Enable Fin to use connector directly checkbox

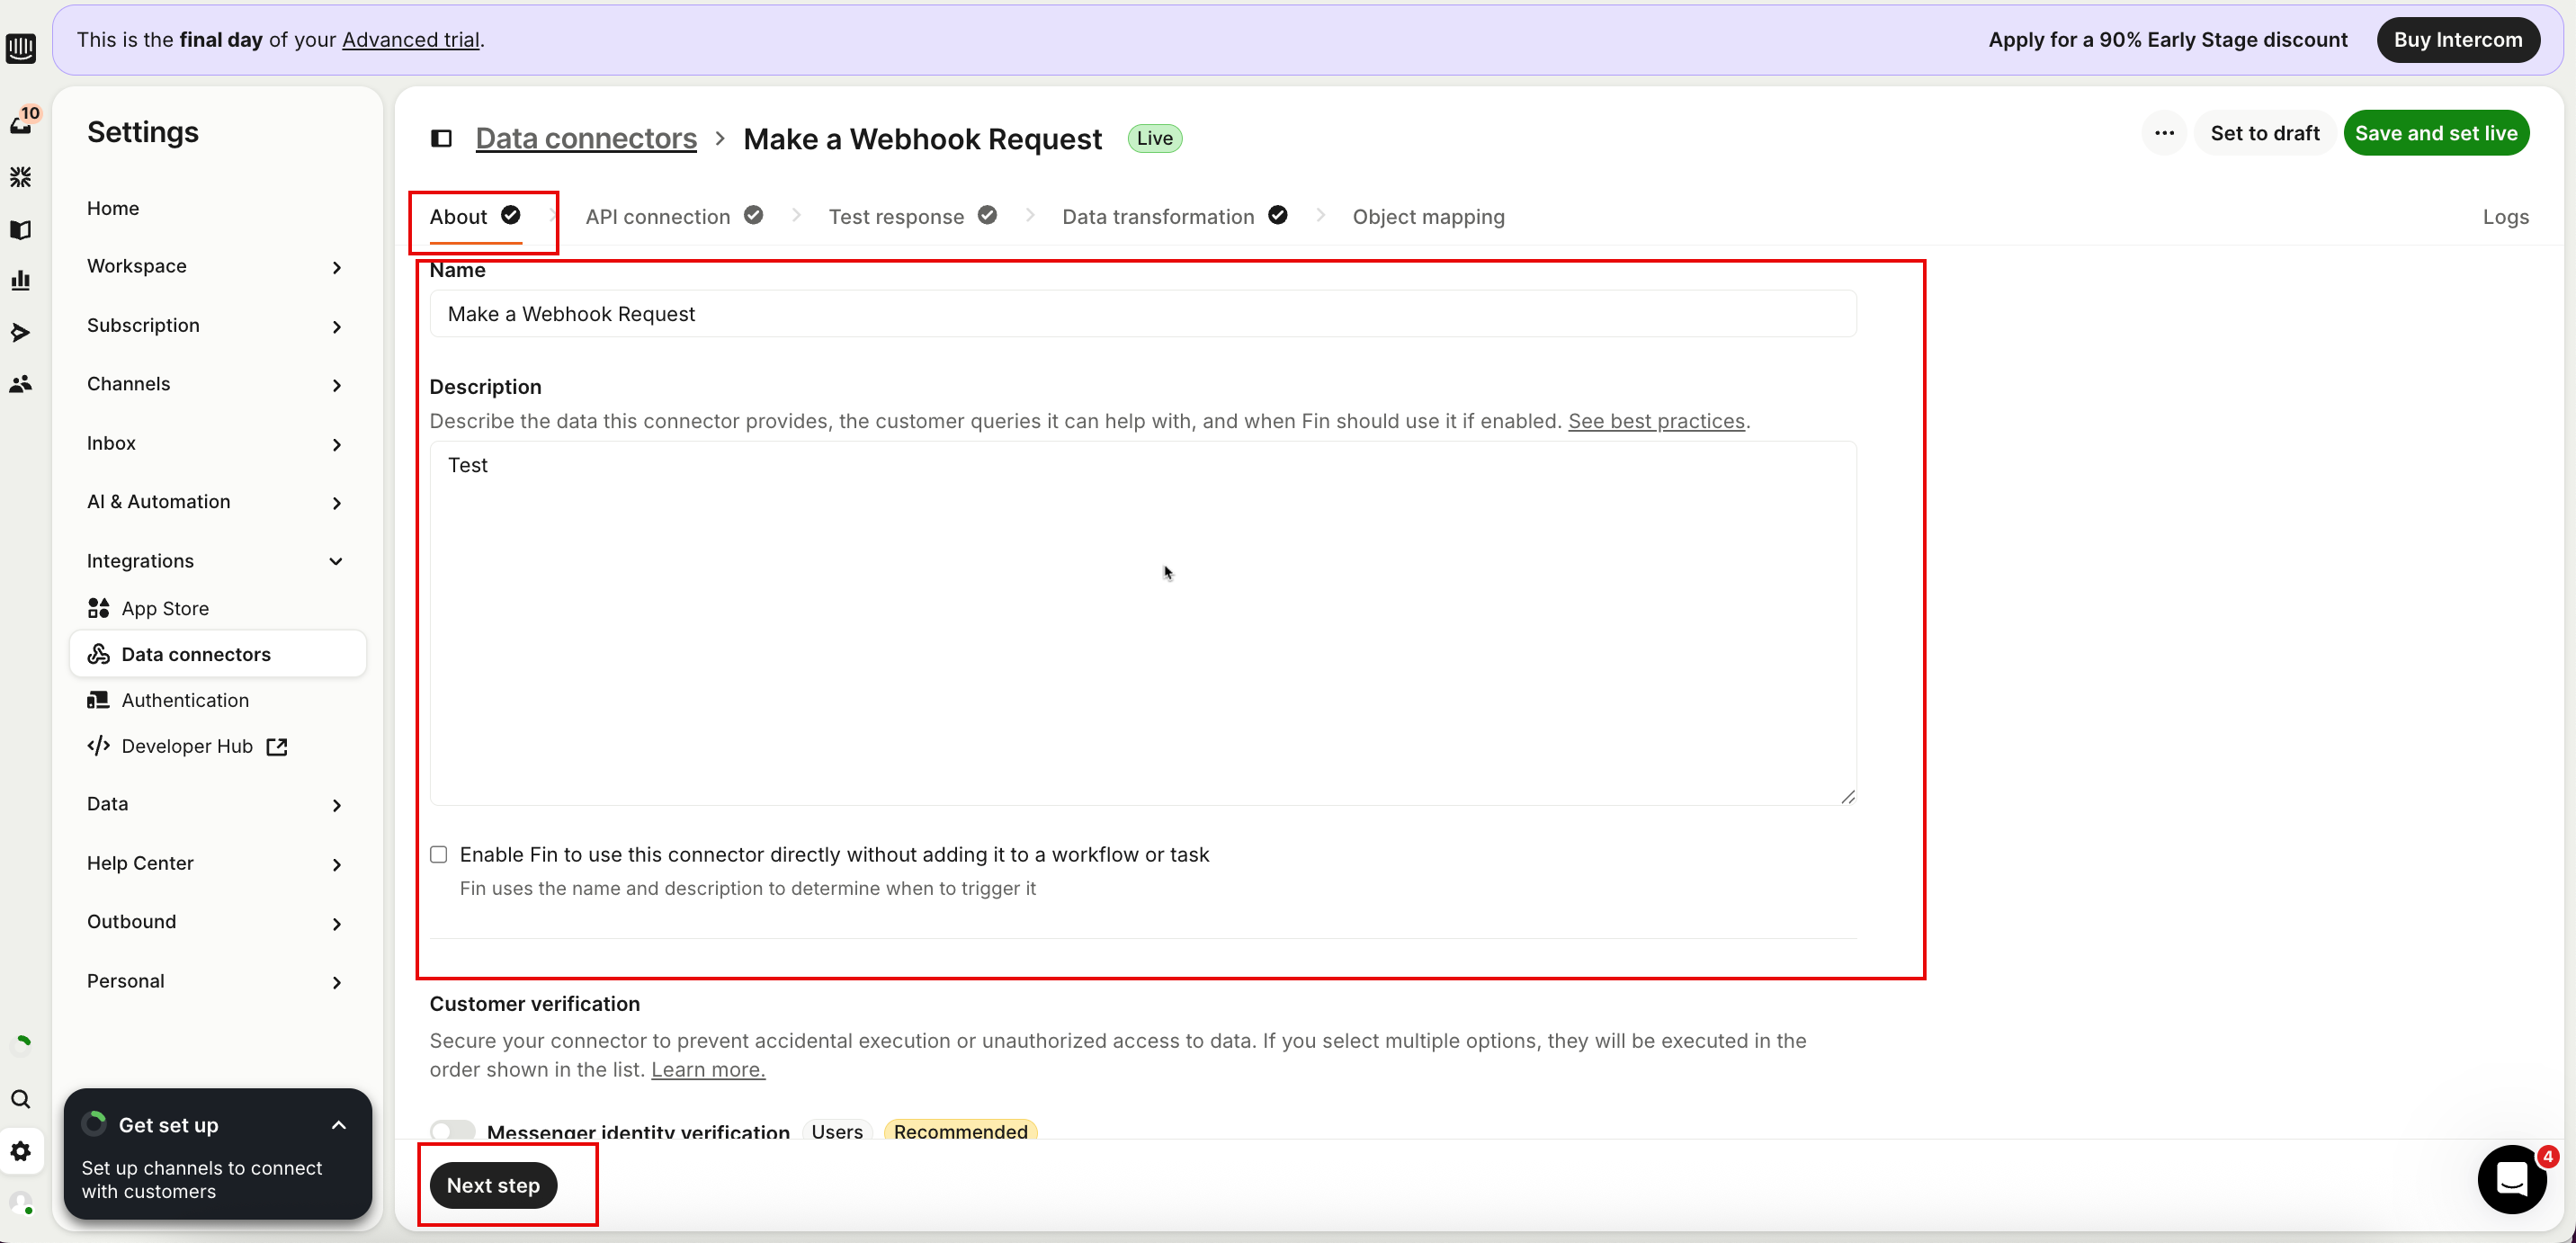pyautogui.click(x=439, y=854)
